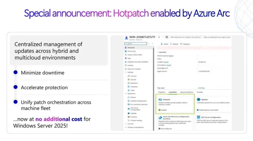The height and width of the screenshot is (141, 253).
Task: Click the 'Accelerate protection' bullet text
Action: click(44, 87)
